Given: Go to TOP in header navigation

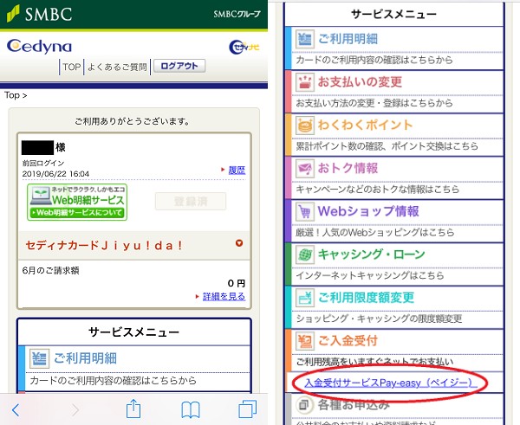Looking at the screenshot, I should tap(72, 67).
